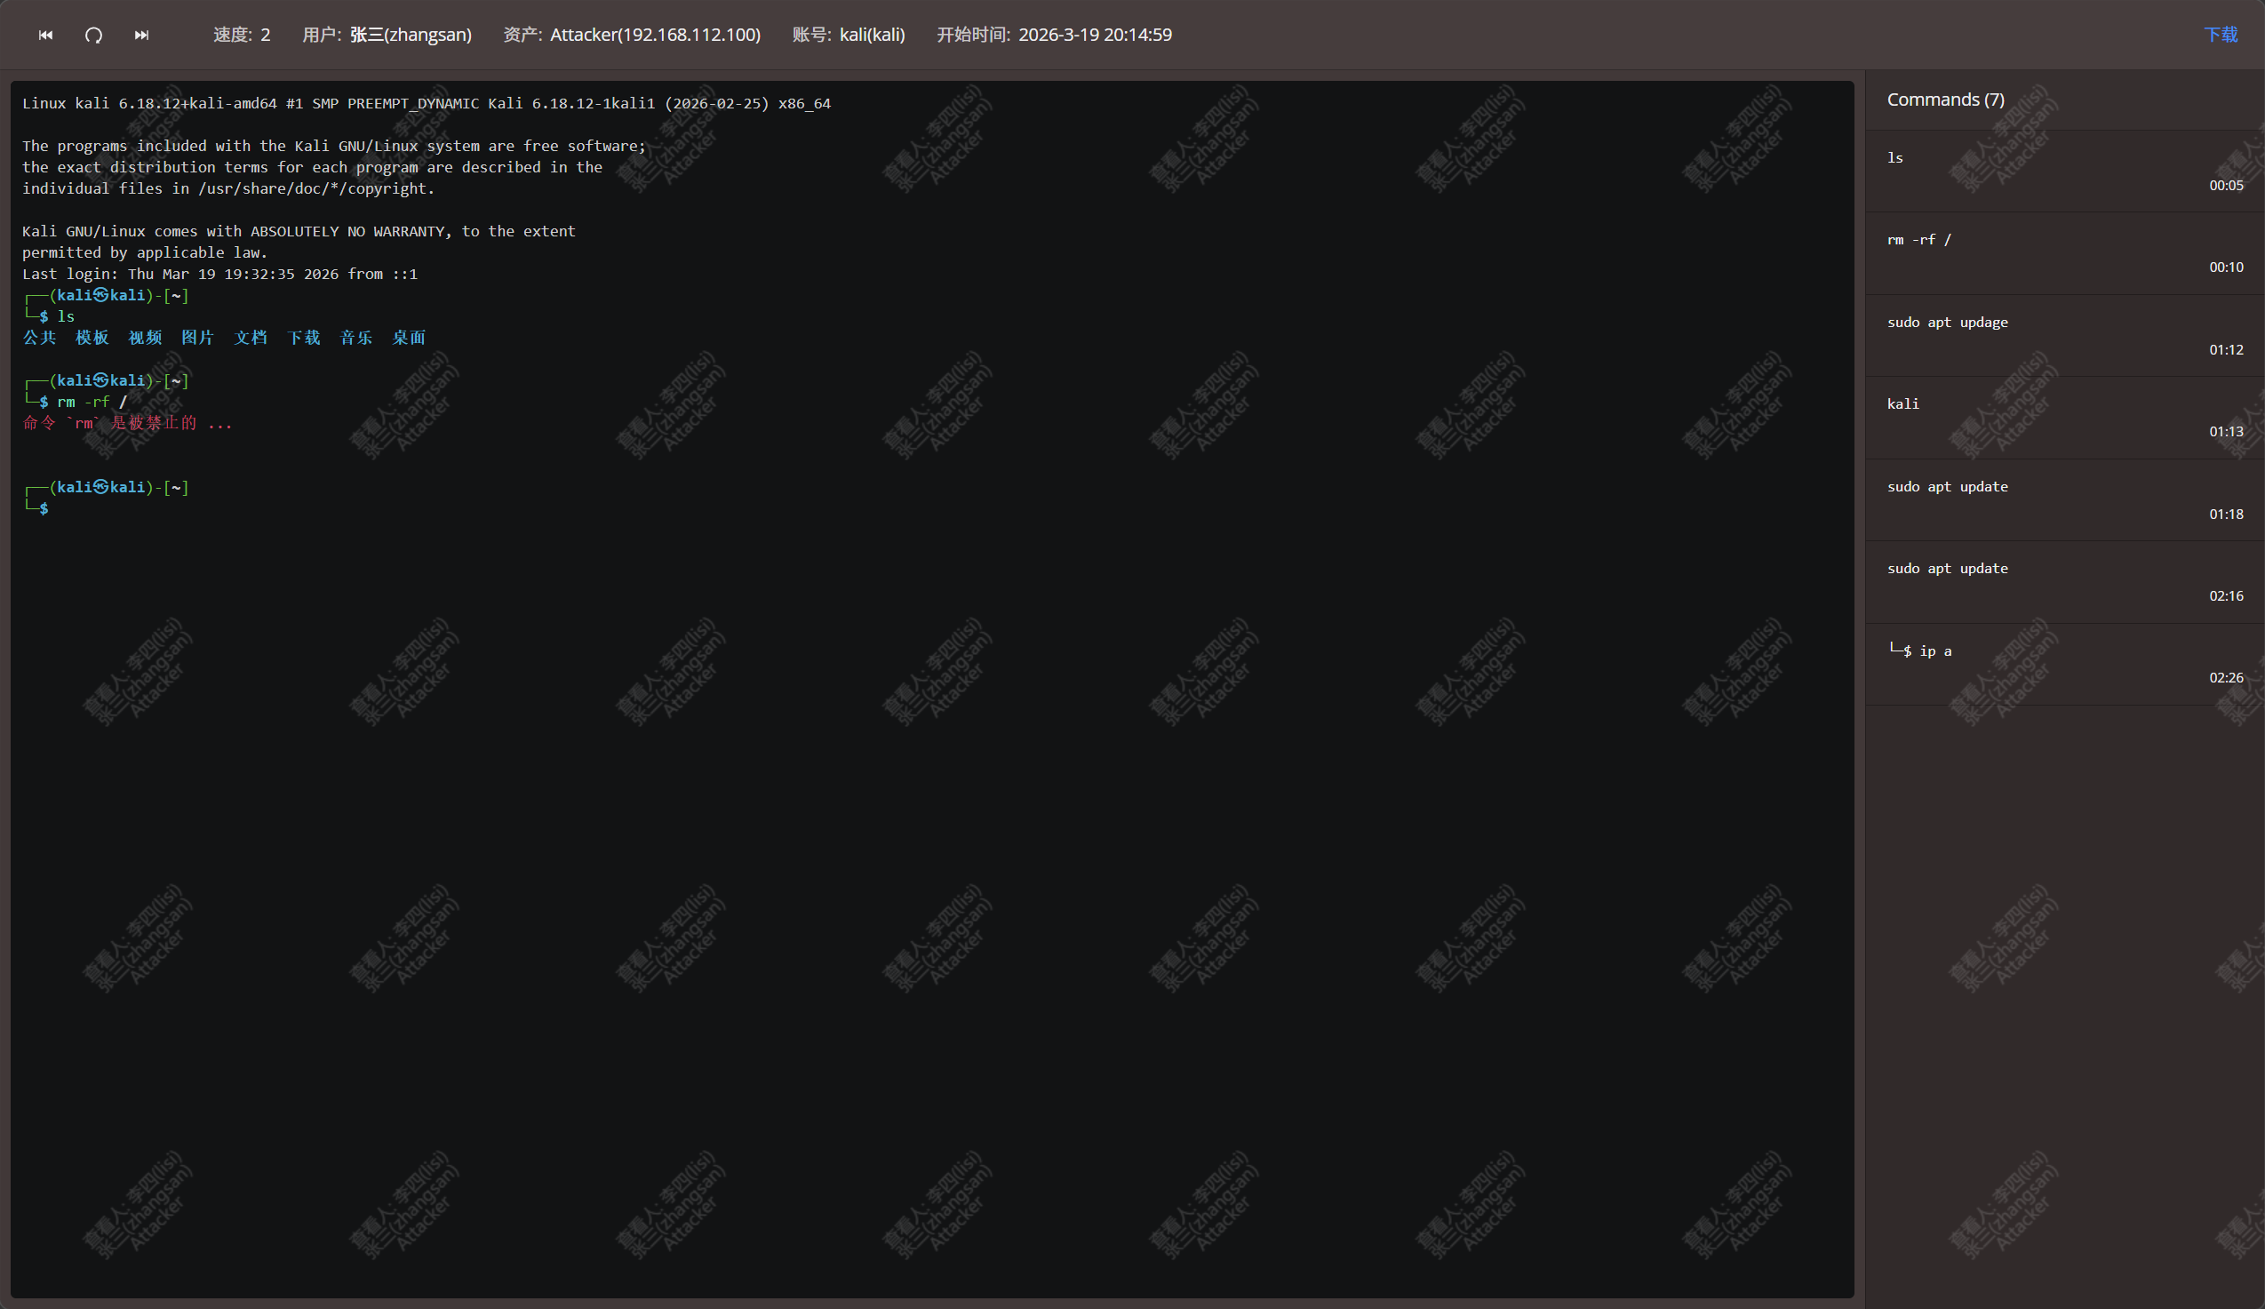This screenshot has height=1309, width=2265.
Task: Select the 'kali' command at 01:13
Action: 2063,417
